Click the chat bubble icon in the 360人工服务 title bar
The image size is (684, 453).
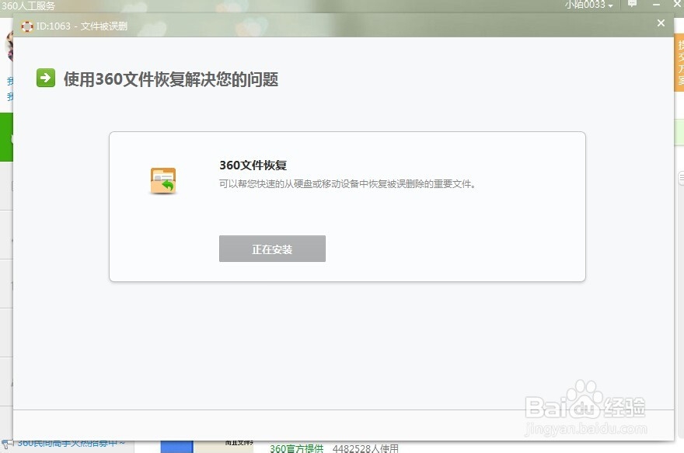coord(632,4)
